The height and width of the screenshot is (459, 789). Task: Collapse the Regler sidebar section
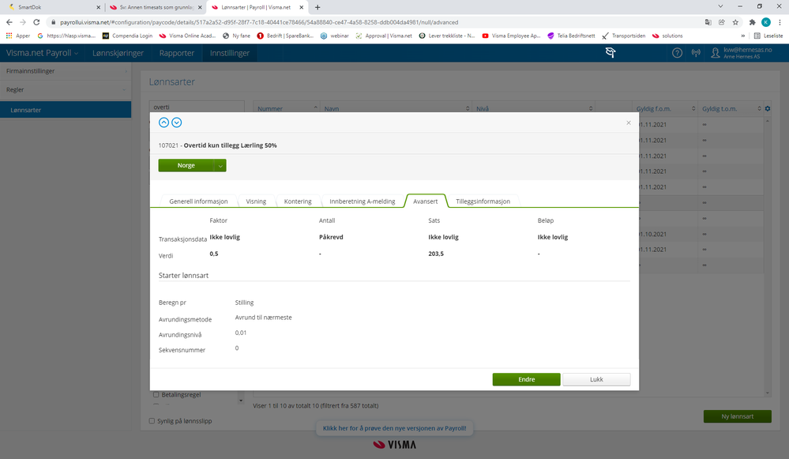pos(66,89)
